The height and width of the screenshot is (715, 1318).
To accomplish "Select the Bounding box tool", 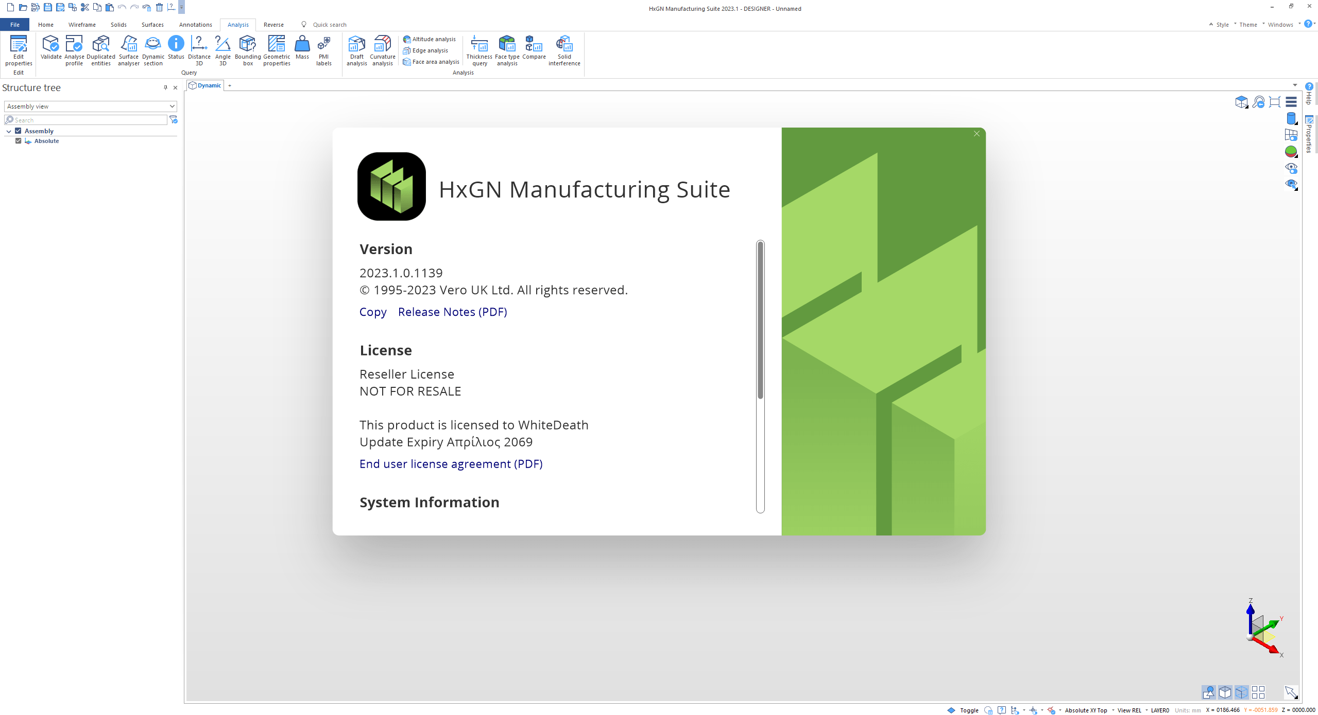I will [x=248, y=50].
